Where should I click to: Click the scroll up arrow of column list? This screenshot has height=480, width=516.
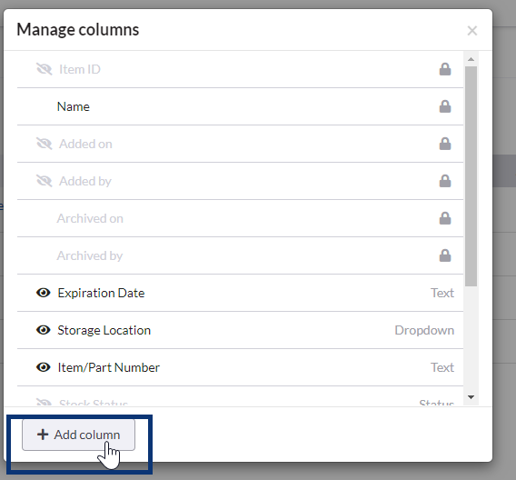click(x=471, y=59)
